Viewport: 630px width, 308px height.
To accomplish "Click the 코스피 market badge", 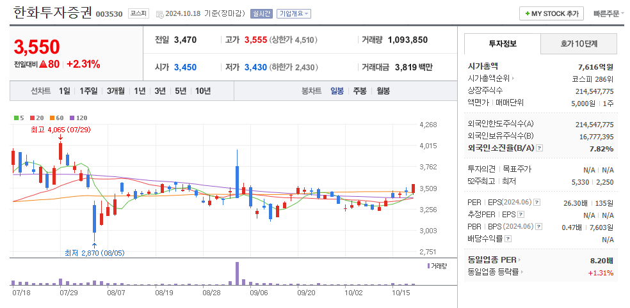I will pyautogui.click(x=139, y=13).
